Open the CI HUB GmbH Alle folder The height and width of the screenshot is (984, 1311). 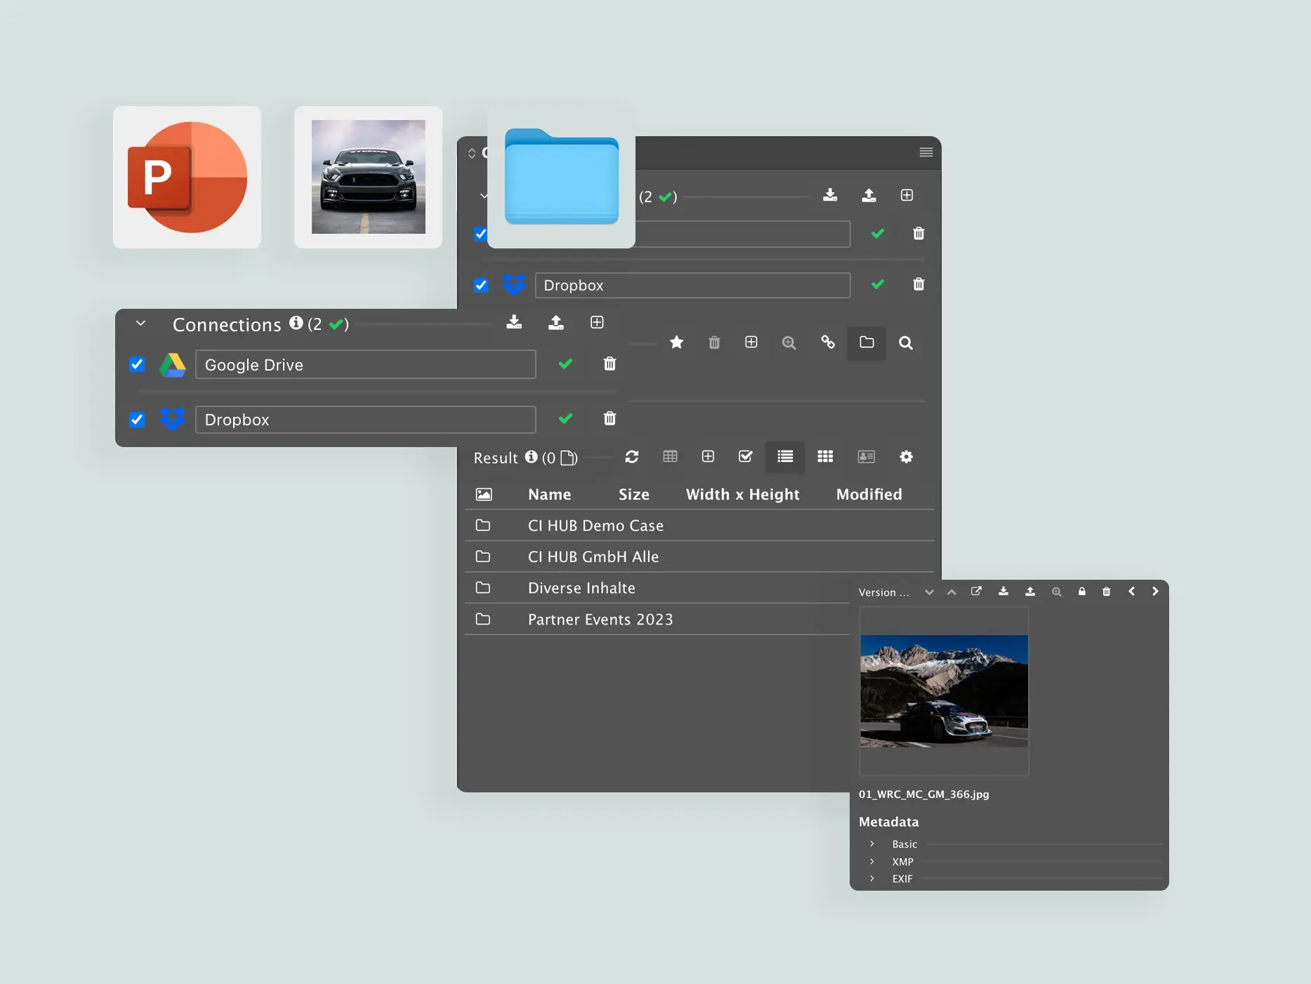(699, 557)
